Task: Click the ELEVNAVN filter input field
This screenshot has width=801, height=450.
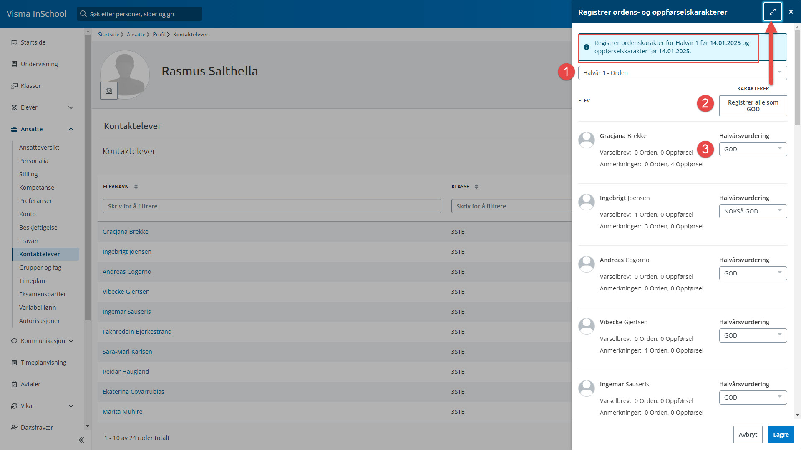Action: [272, 206]
